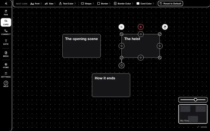
Task: Open card options menu above The heist
Action: [121, 27]
